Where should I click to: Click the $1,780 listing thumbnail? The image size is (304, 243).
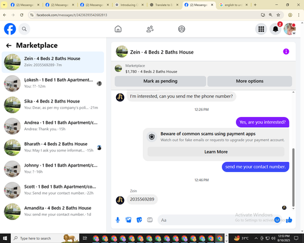click(x=119, y=68)
